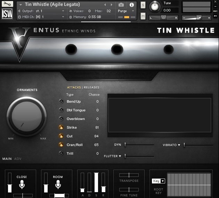Toggle the PV button
The height and width of the screenshot is (198, 219).
pyautogui.click(x=215, y=16)
